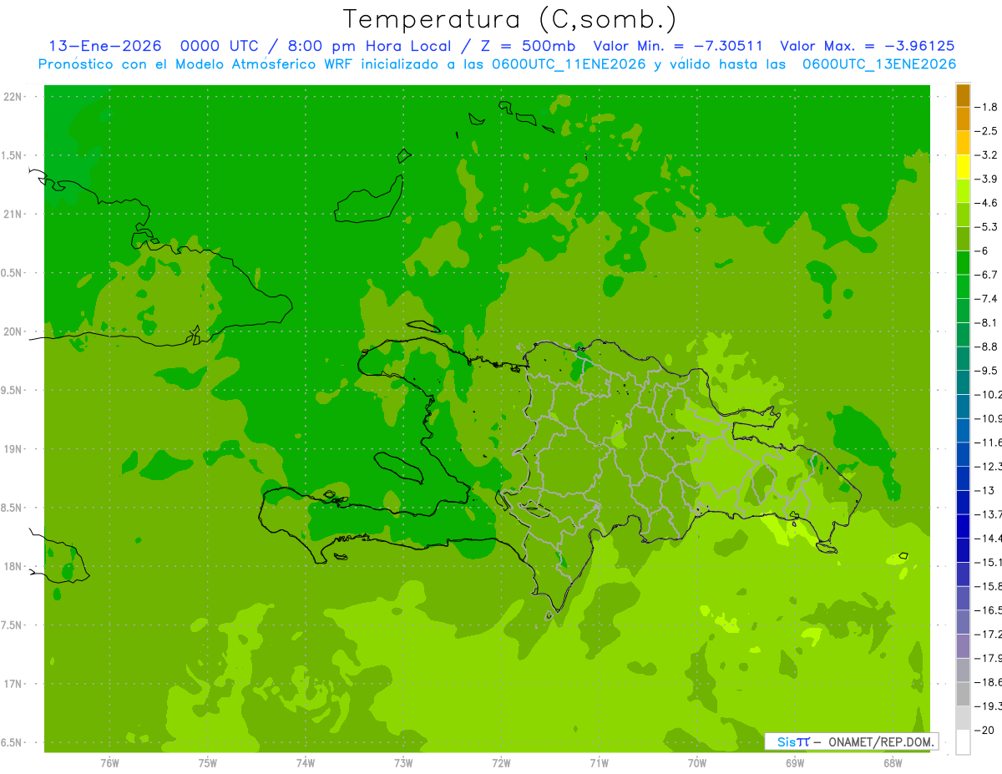Click the '-3.9' color bar value

click(988, 179)
